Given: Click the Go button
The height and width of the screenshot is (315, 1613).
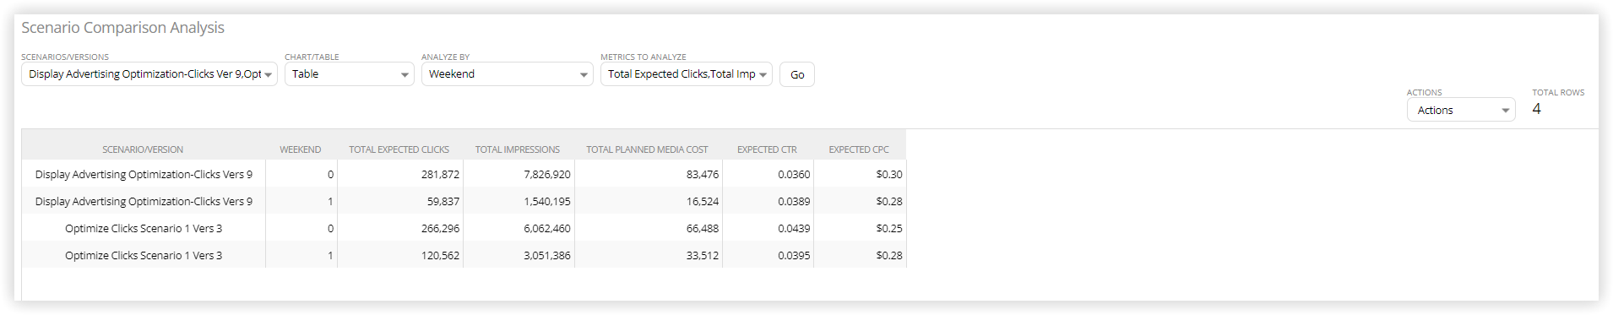Looking at the screenshot, I should click(x=797, y=74).
